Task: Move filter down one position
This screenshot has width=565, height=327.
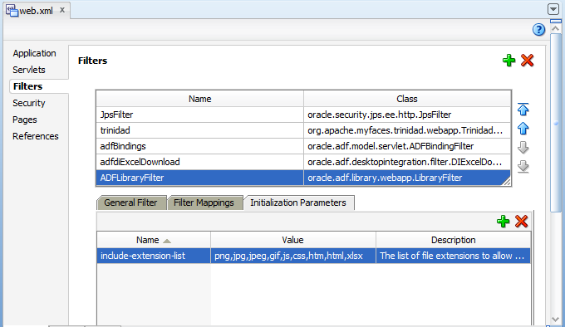Action: [x=523, y=148]
